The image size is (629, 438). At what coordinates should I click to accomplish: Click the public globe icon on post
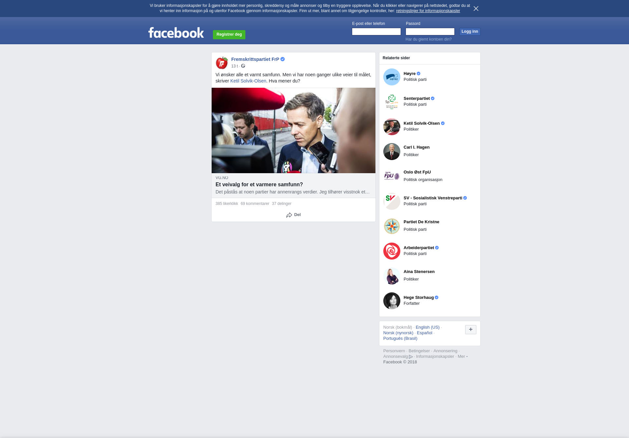pos(243,66)
